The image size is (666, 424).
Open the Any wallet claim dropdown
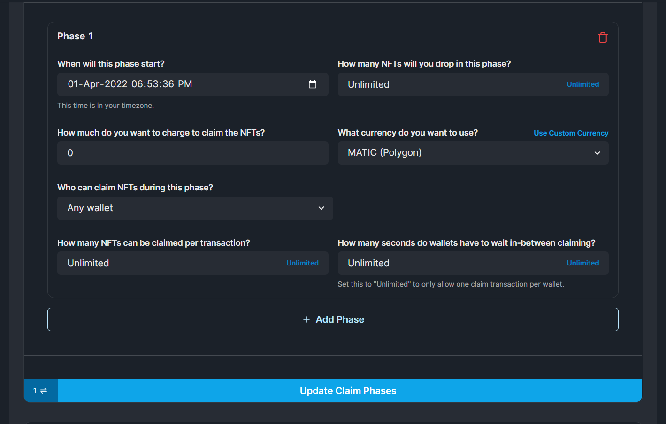coord(195,208)
